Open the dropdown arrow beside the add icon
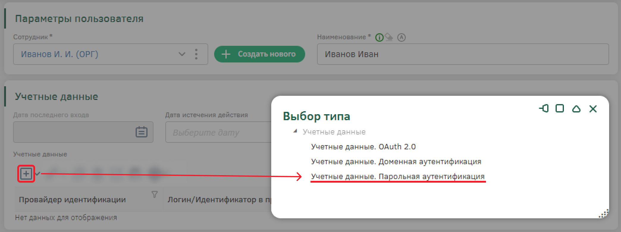 coord(38,174)
